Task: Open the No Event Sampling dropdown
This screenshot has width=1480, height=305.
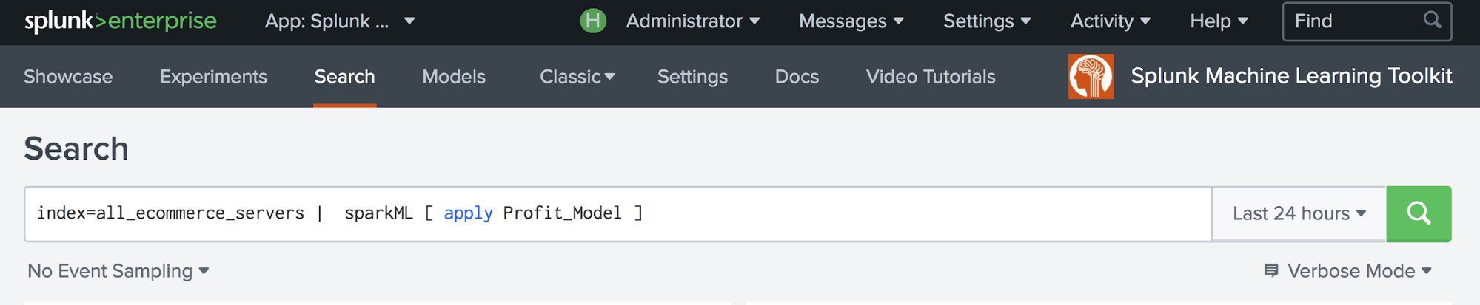Action: (118, 271)
